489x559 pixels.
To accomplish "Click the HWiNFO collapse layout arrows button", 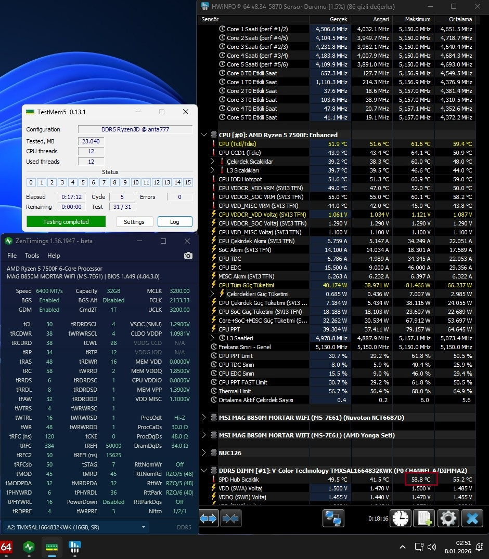I will click(x=230, y=518).
